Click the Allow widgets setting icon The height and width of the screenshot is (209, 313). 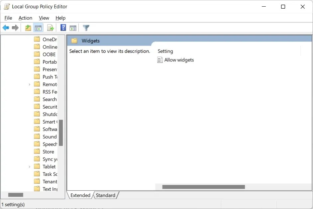160,60
